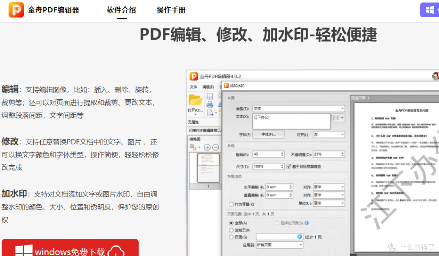Select the 闪电PDF编辑器常见 document tab
The width and height of the screenshot is (439, 256).
tap(204, 130)
